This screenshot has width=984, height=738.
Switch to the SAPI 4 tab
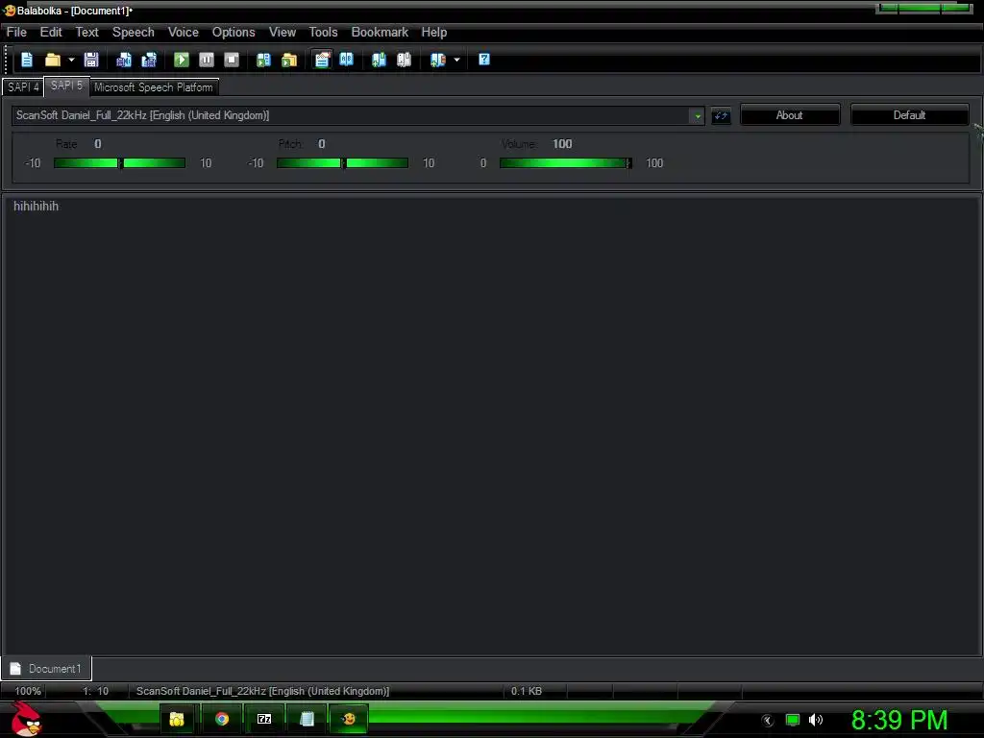(23, 87)
